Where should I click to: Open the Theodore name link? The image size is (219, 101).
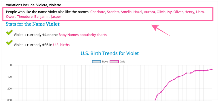25,17
